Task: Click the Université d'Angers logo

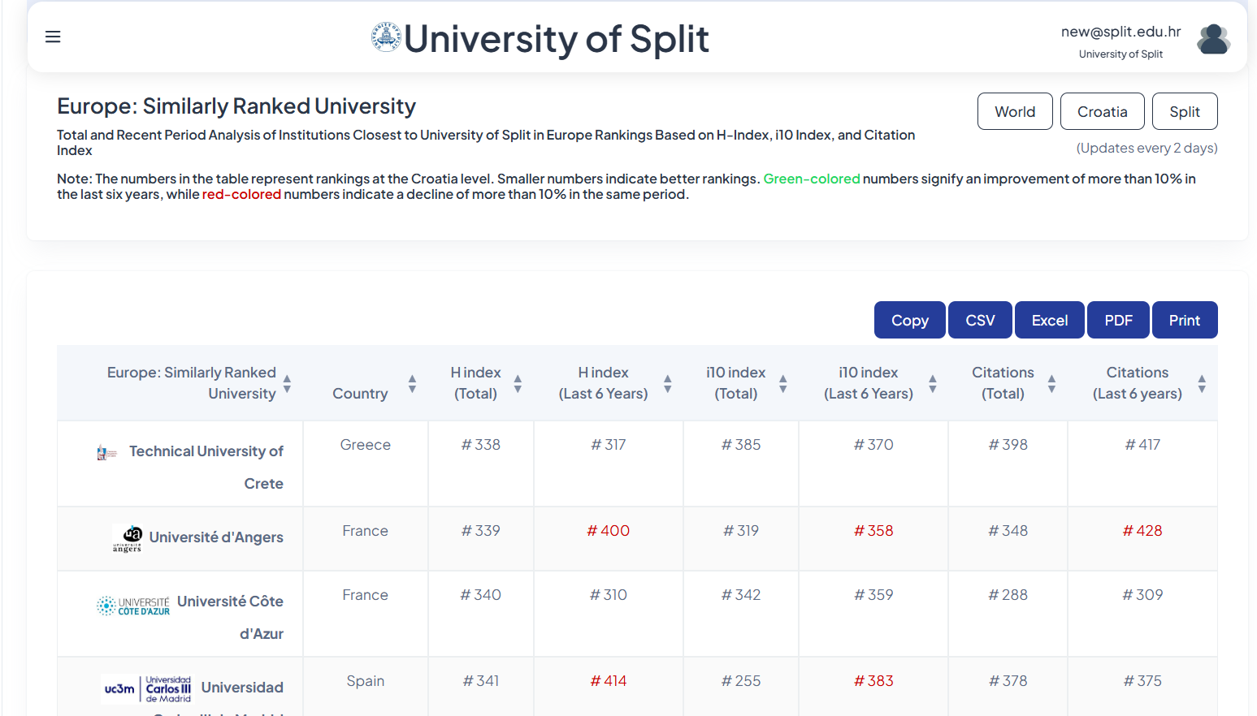Action: point(128,538)
